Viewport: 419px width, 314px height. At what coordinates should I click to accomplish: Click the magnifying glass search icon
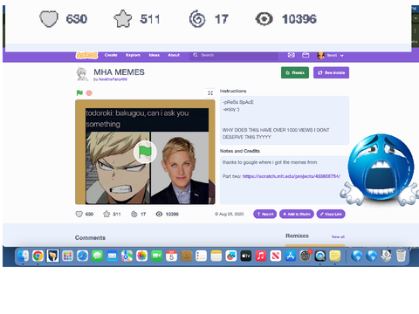click(x=196, y=55)
